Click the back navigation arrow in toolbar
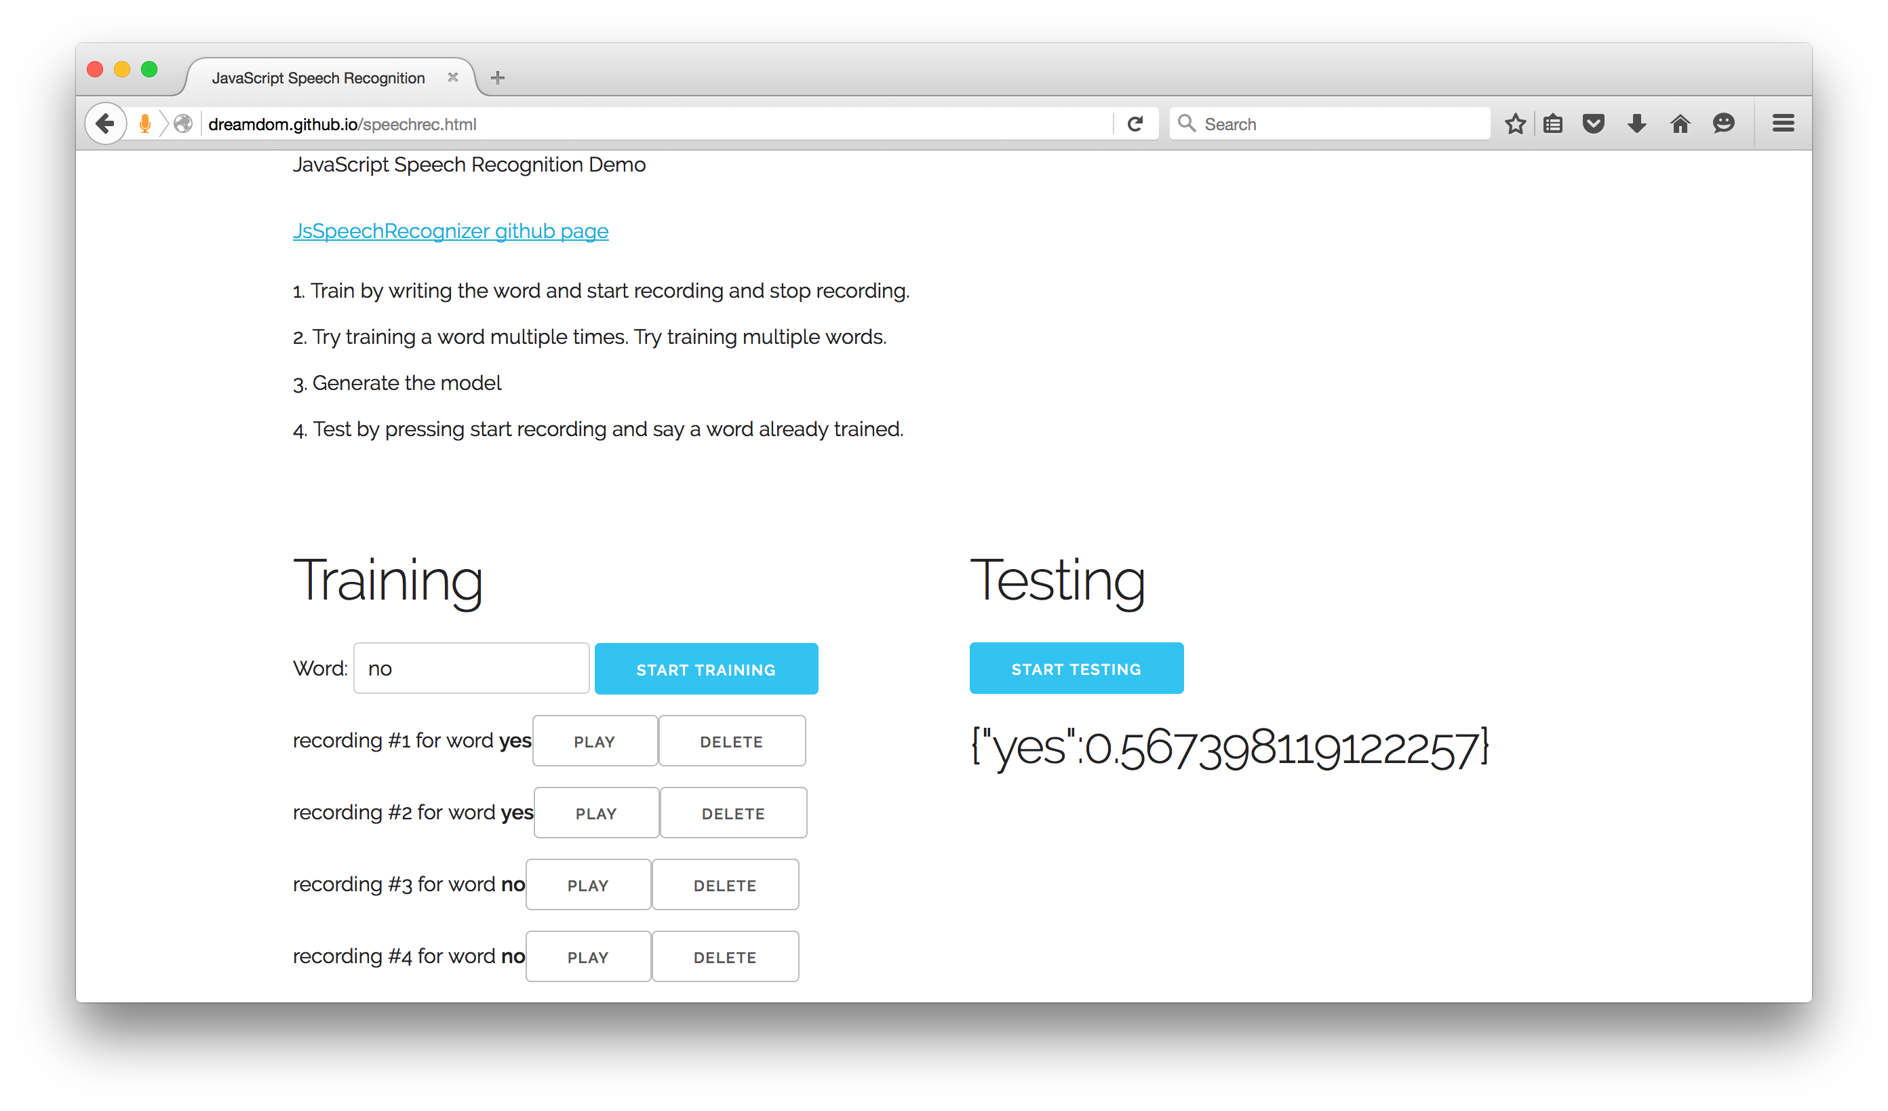This screenshot has width=1888, height=1111. [106, 123]
